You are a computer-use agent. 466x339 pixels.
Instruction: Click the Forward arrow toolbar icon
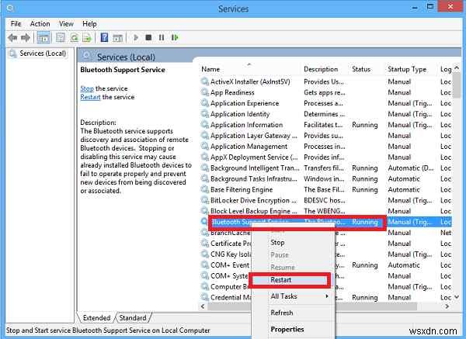click(26, 38)
